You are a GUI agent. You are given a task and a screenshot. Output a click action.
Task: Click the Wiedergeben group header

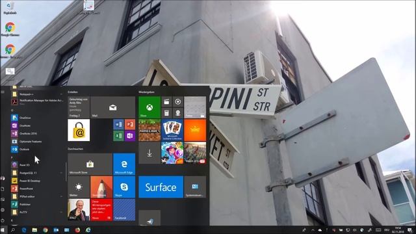pos(146,92)
